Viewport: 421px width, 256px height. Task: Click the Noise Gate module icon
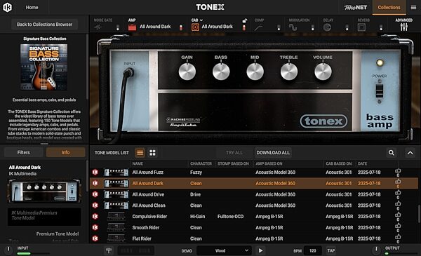point(98,27)
